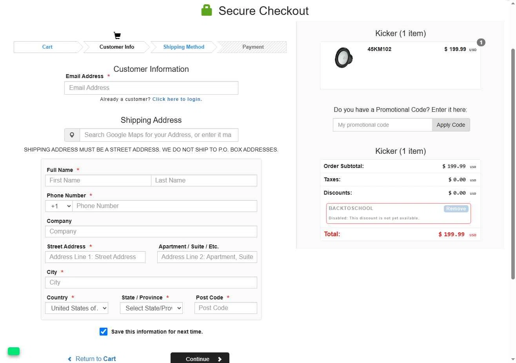Click the 45KM102 product name
This screenshot has height=363, width=516.
[379, 49]
